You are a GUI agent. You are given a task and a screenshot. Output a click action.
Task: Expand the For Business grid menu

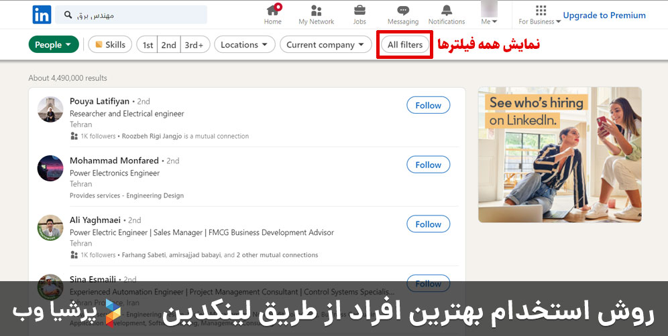540,15
